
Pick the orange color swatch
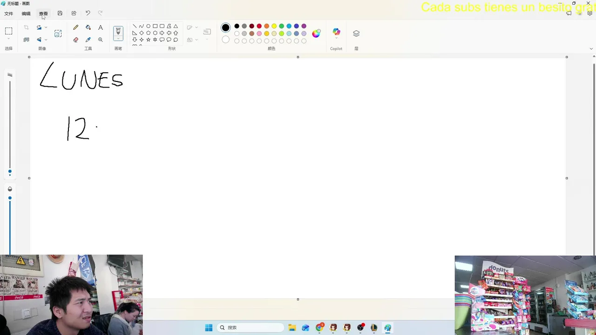coord(266,26)
